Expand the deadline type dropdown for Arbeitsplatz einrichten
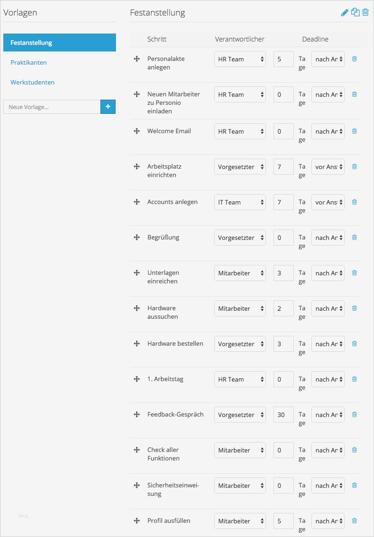The height and width of the screenshot is (537, 374). click(328, 167)
